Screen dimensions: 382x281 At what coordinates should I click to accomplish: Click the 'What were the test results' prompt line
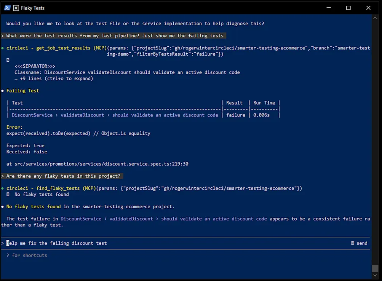click(x=113, y=36)
